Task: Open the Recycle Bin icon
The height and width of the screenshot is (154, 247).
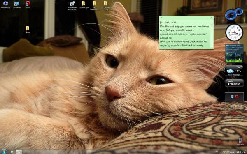Action: click(240, 142)
